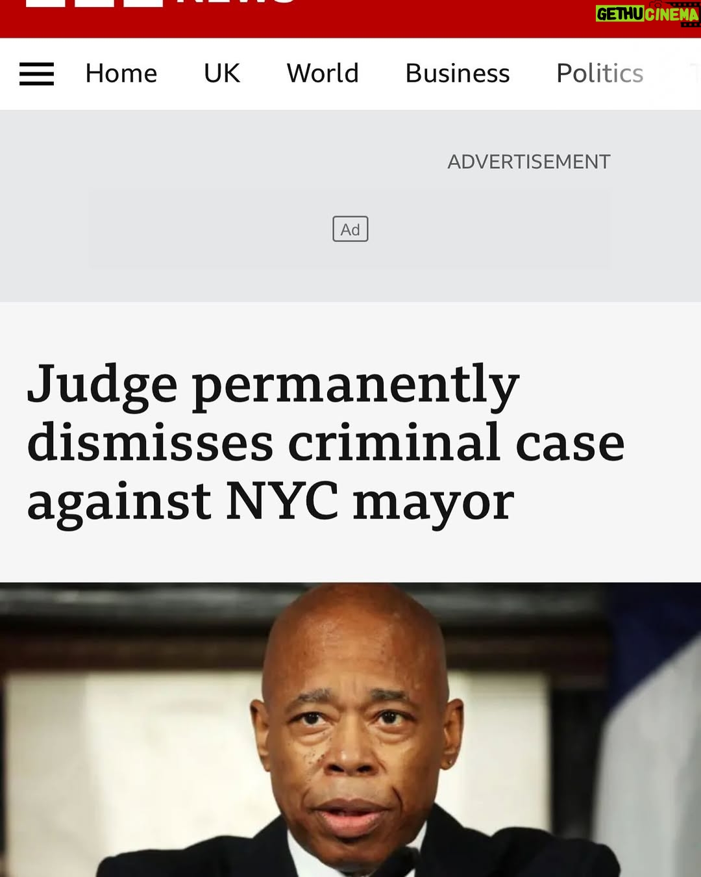The image size is (701, 877).
Task: Click the words NYC mayor in the headline
Action: point(370,502)
